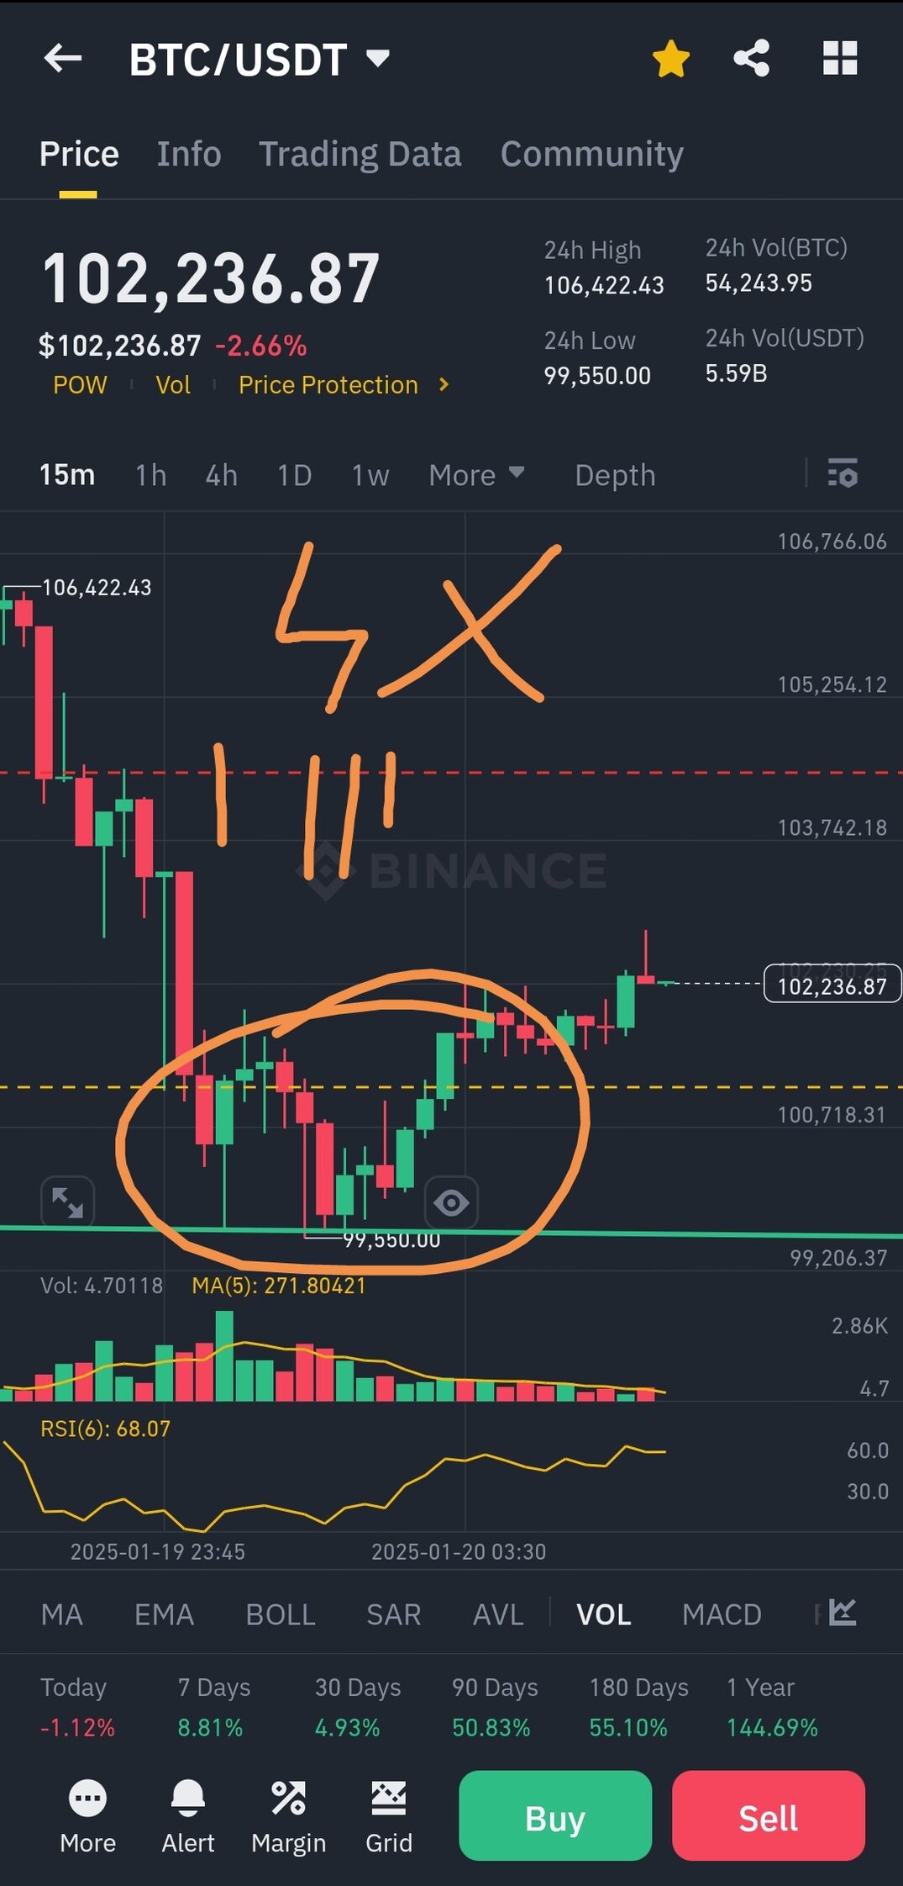Screen dimensions: 903x1886
Task: Toggle the MACD indicator
Action: 722,1614
